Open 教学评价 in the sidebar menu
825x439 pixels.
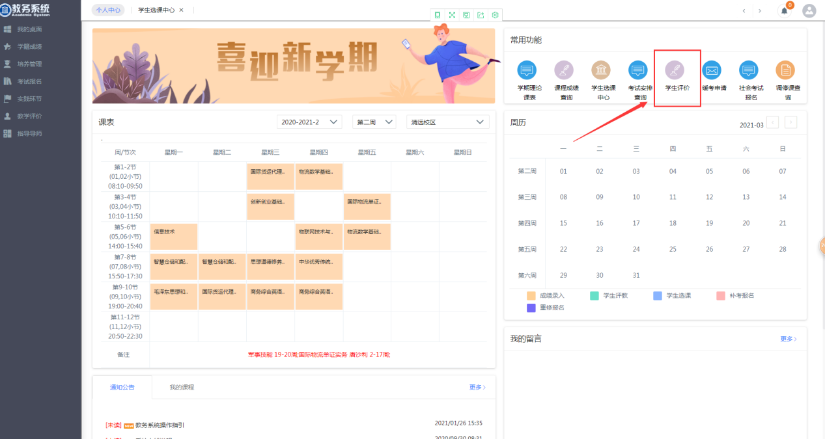click(x=29, y=116)
